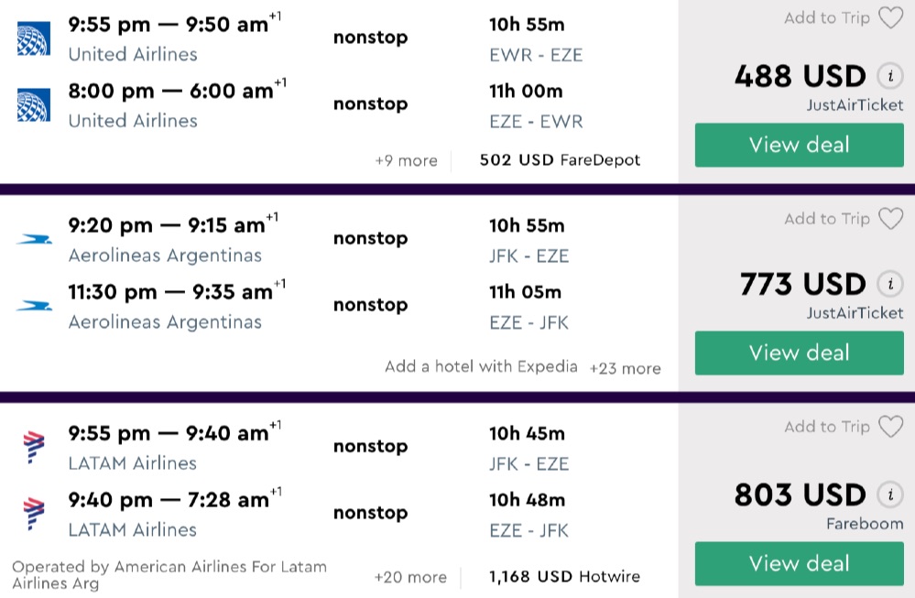Show +20 more deals for LATAM flight
The image size is (915, 598).
point(410,577)
